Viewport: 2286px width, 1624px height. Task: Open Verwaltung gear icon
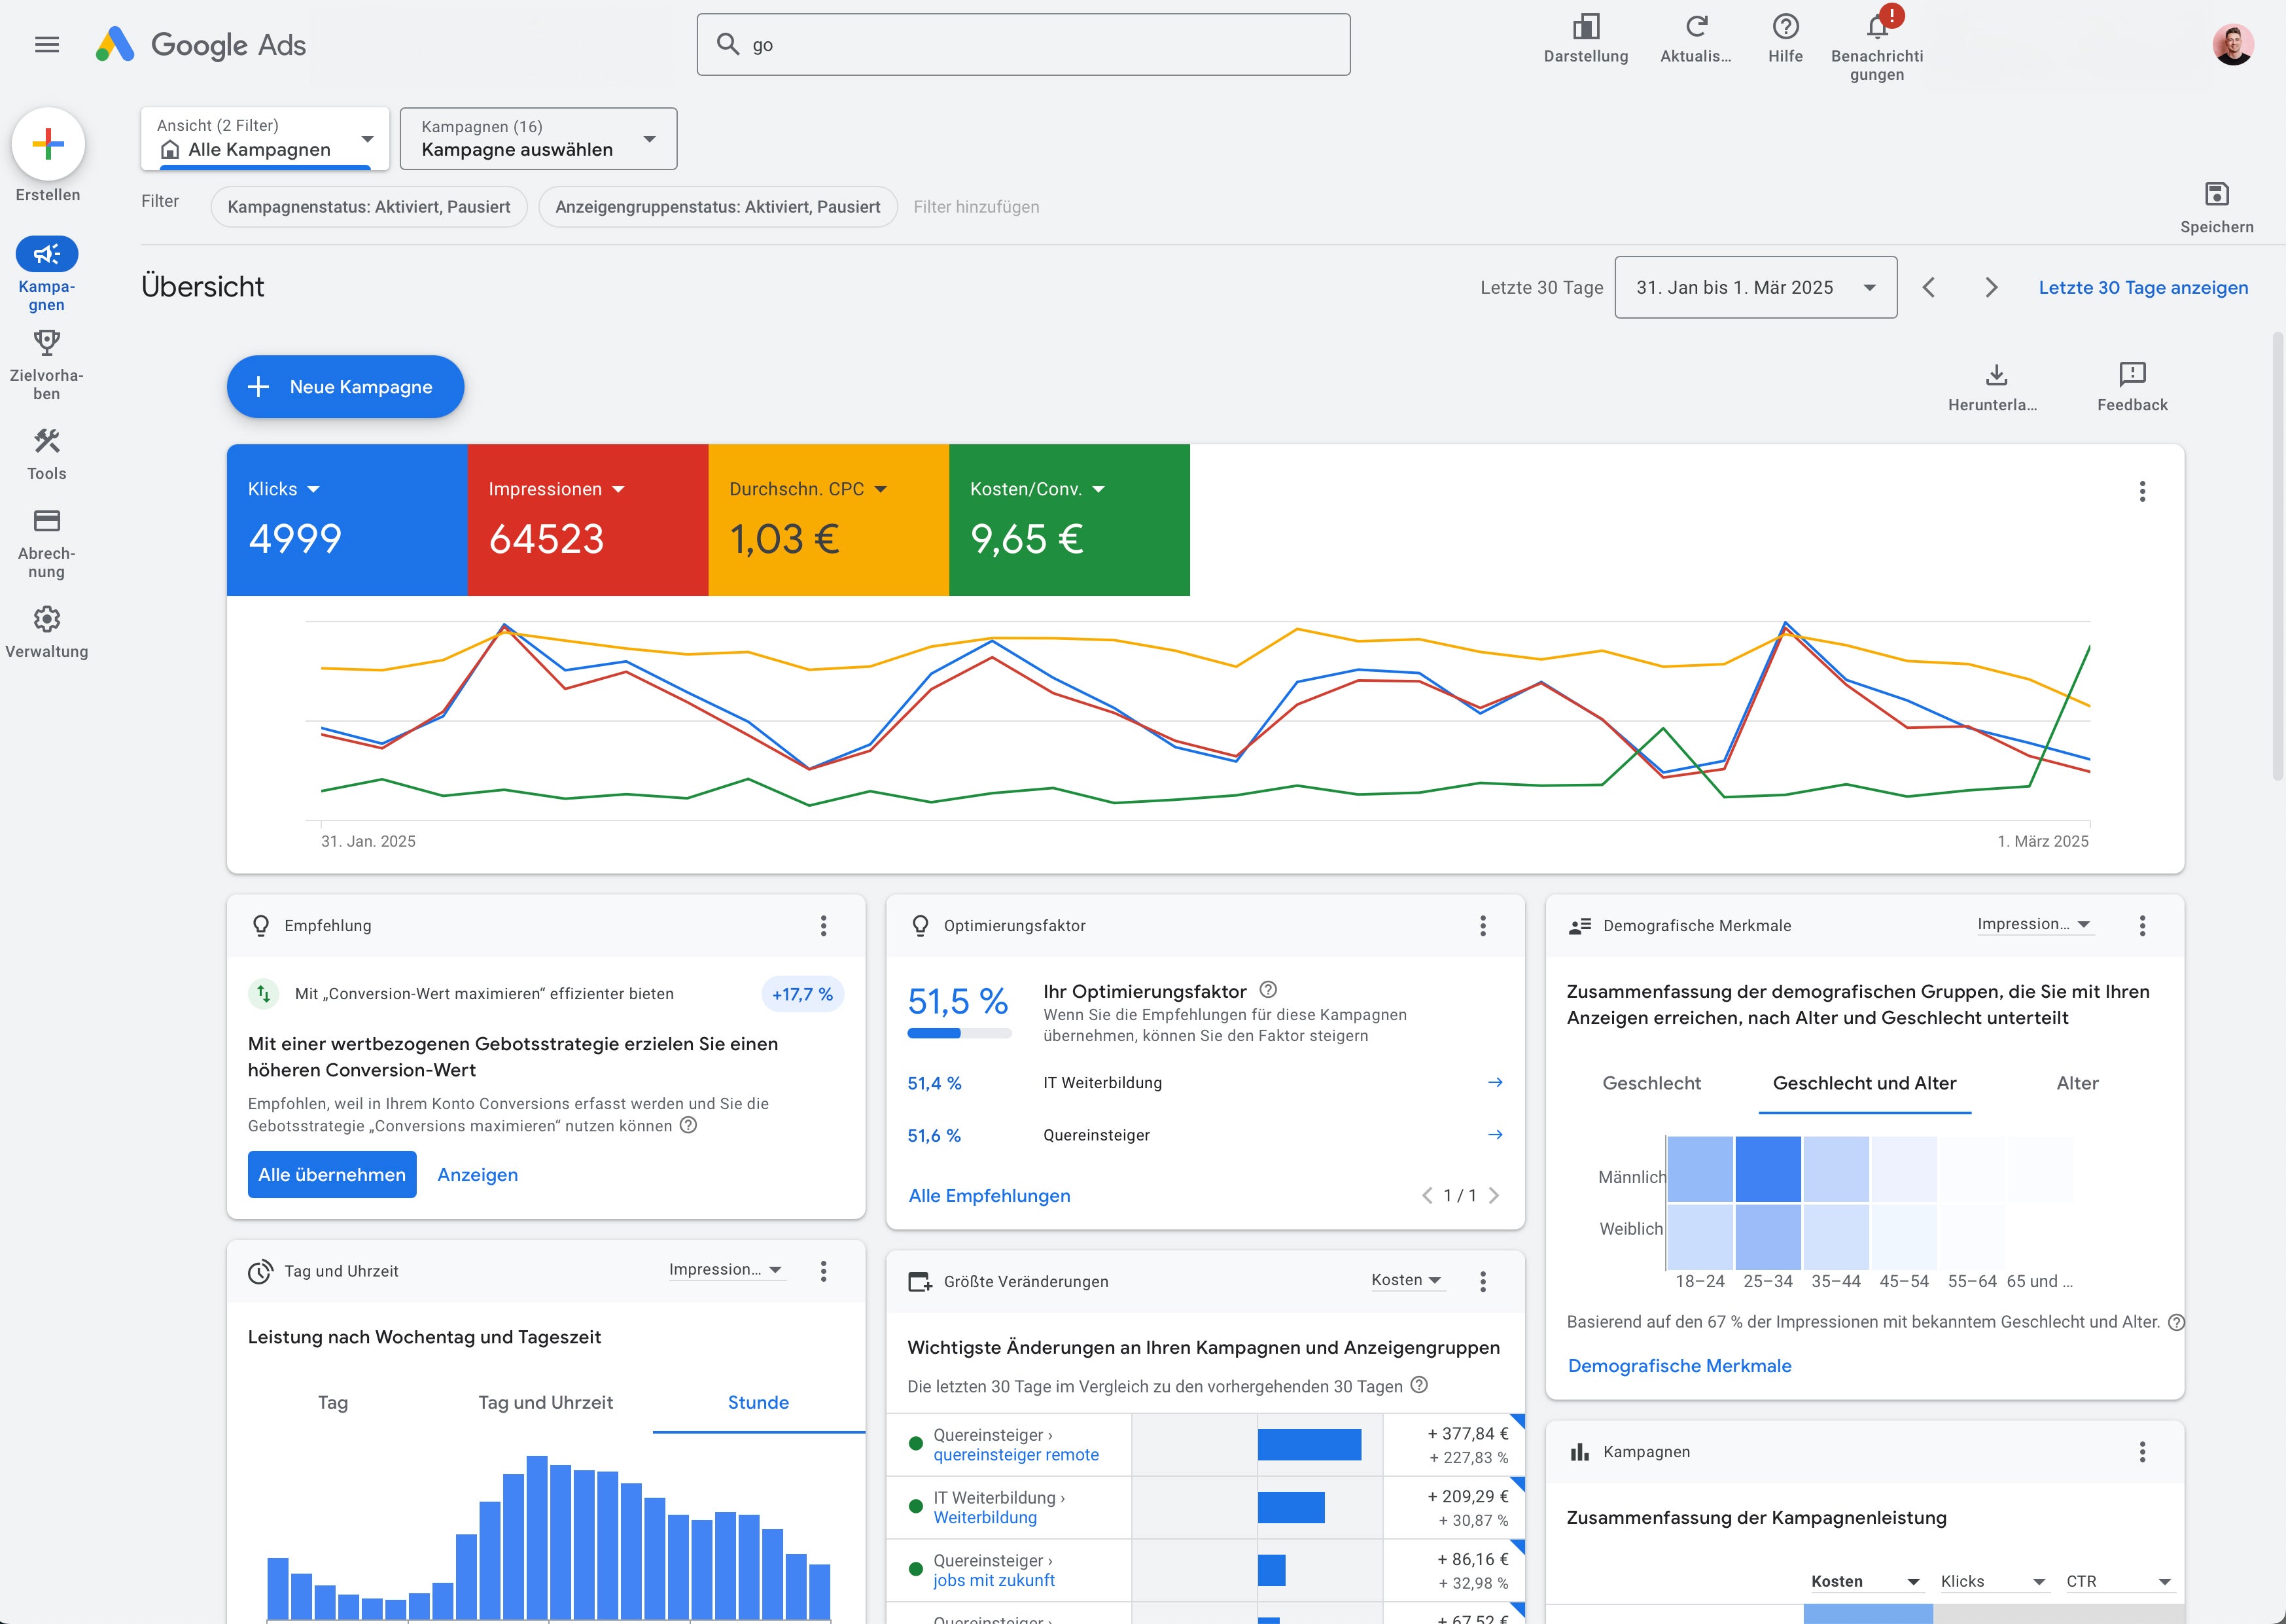pyautogui.click(x=47, y=619)
